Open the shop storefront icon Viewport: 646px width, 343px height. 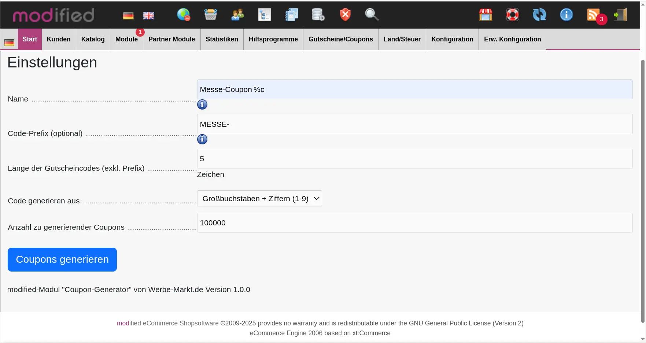tap(486, 15)
